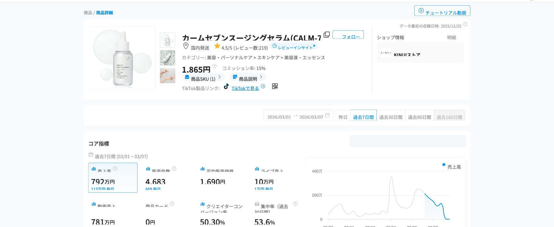Click the play icon in チュートリアル動画
The width and height of the screenshot is (554, 227).
[421, 11]
